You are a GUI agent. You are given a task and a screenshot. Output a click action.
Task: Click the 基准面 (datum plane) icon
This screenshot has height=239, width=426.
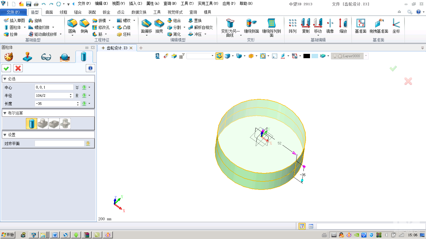361,24
